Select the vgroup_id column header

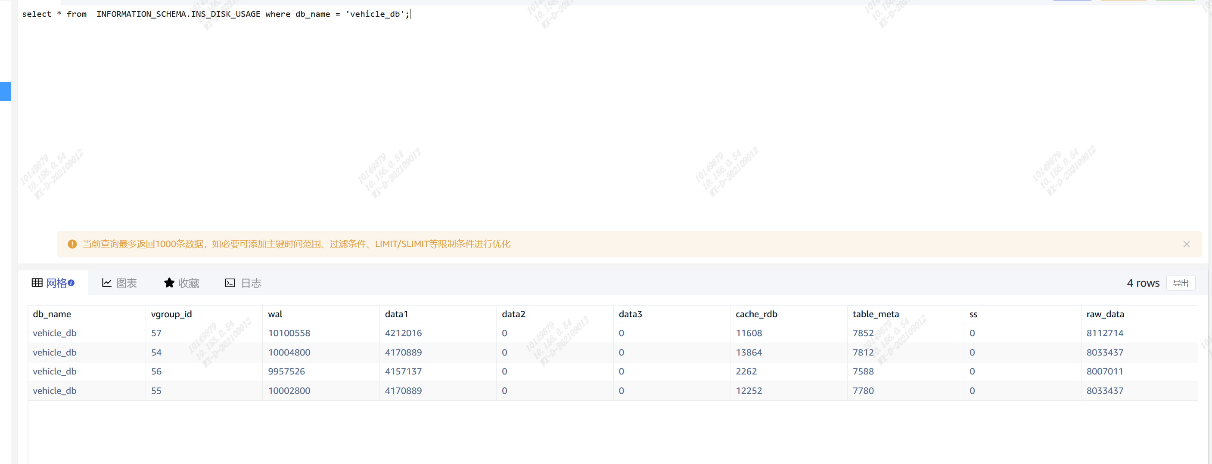(x=171, y=314)
